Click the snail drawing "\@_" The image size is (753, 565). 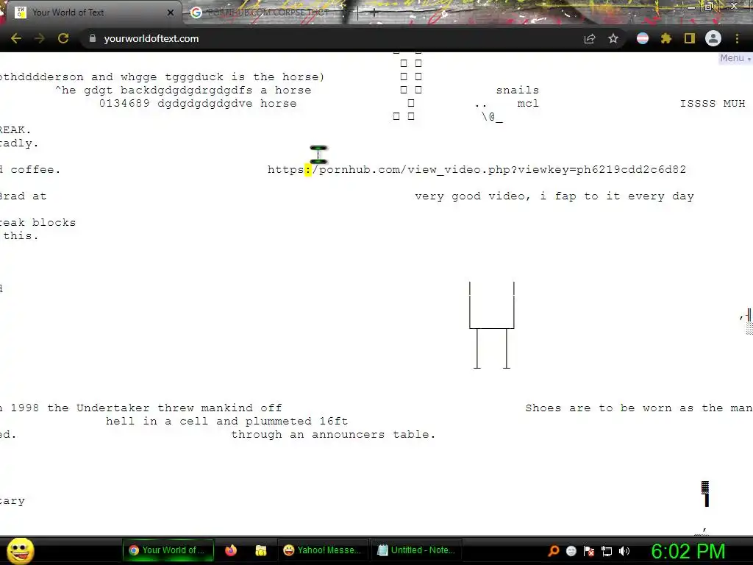tap(492, 117)
